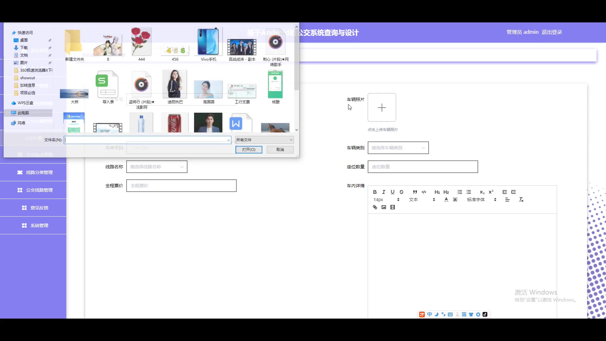Click the 打开(O) button in file dialog

point(249,150)
